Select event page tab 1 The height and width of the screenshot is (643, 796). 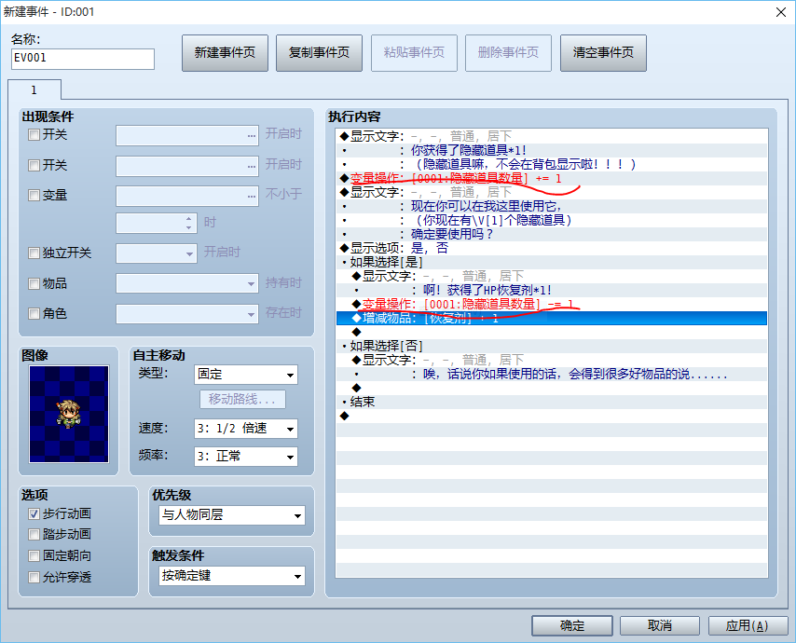click(34, 90)
